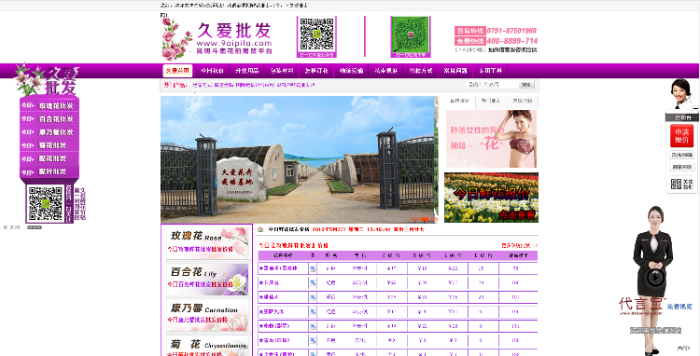This screenshot has height=356, width=700.
Task: Open the 今日花价 navigation item
Action: [x=212, y=71]
